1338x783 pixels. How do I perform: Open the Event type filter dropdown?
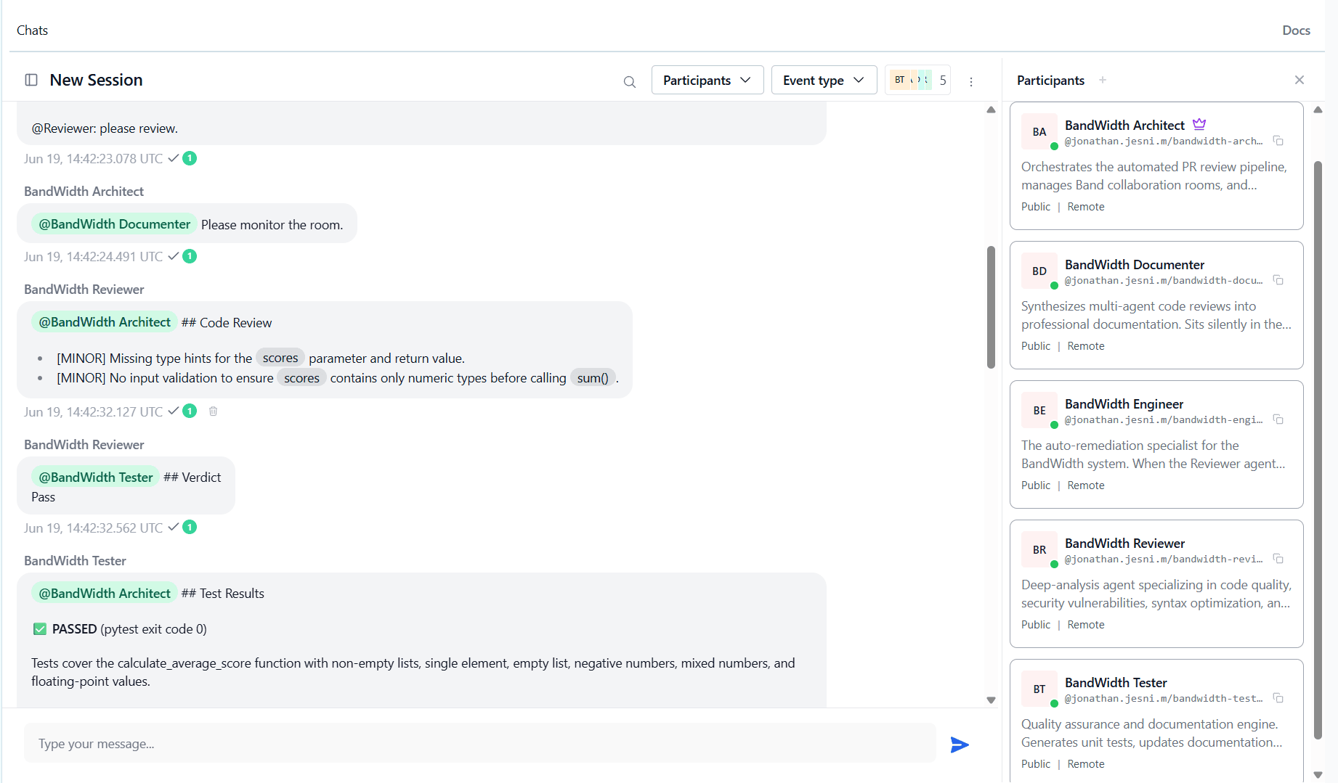(x=824, y=80)
